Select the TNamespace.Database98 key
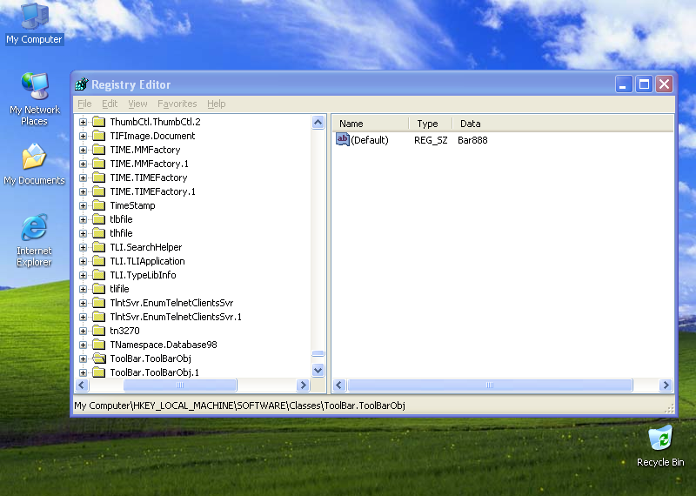The width and height of the screenshot is (696, 496). 163,345
